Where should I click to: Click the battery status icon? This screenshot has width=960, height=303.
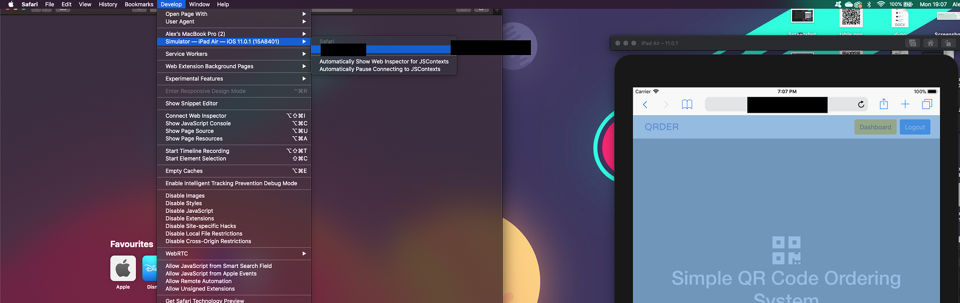pos(908,4)
